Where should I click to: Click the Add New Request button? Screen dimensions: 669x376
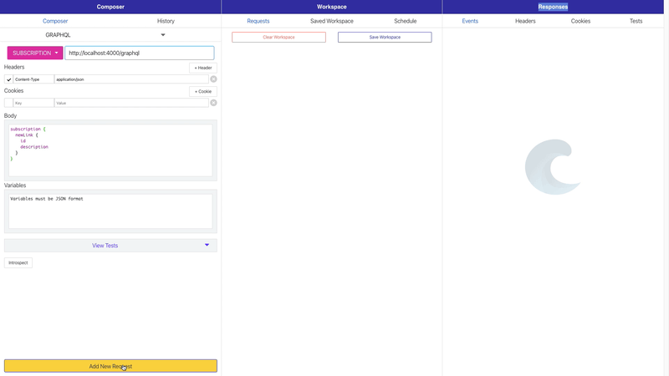tap(110, 366)
